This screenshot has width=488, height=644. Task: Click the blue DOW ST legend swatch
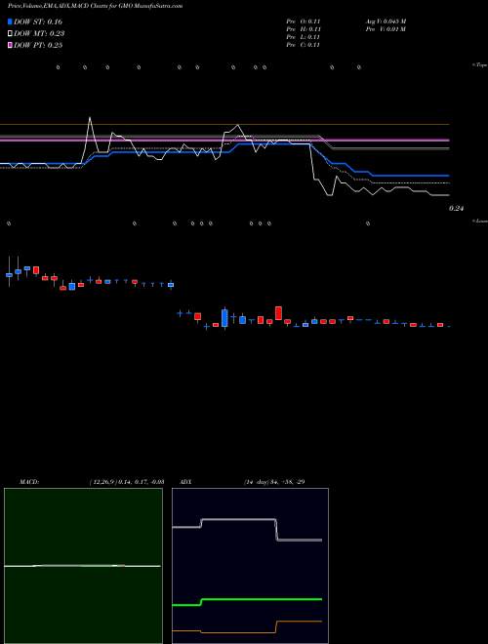pos(11,21)
